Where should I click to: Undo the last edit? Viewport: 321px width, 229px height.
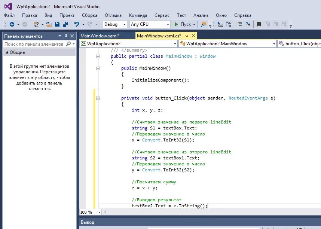click(77, 24)
